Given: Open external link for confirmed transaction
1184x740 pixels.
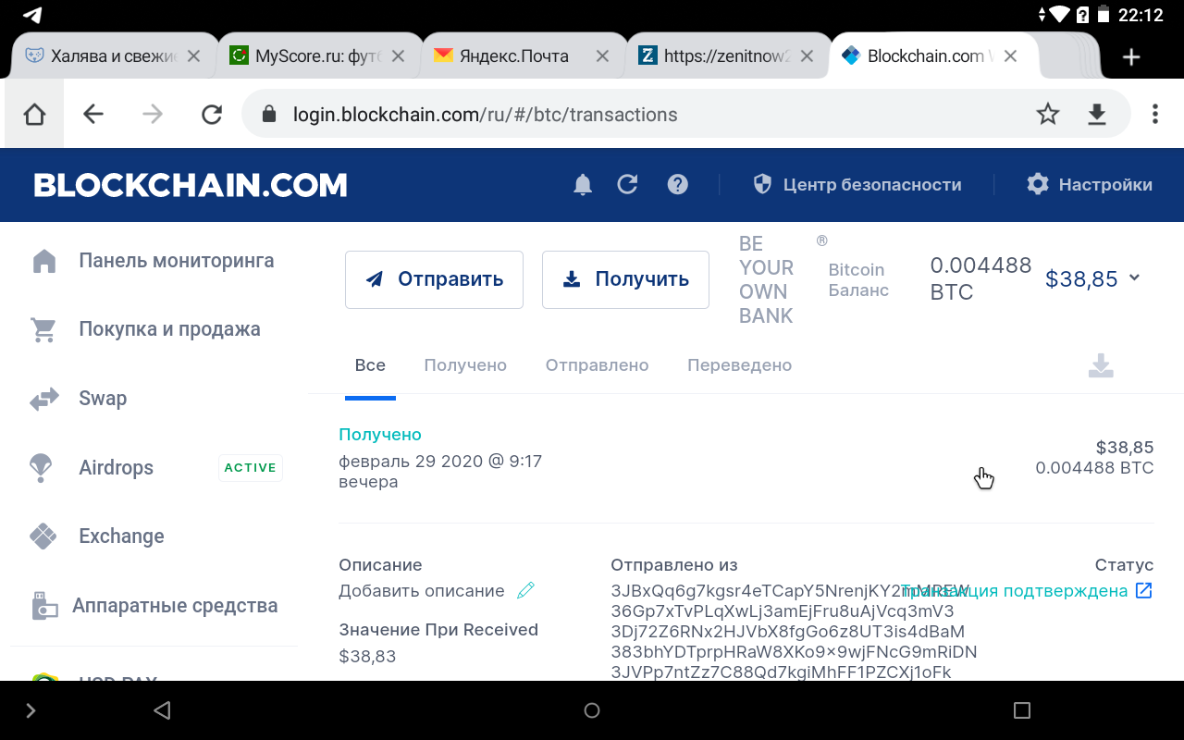Looking at the screenshot, I should [x=1144, y=589].
